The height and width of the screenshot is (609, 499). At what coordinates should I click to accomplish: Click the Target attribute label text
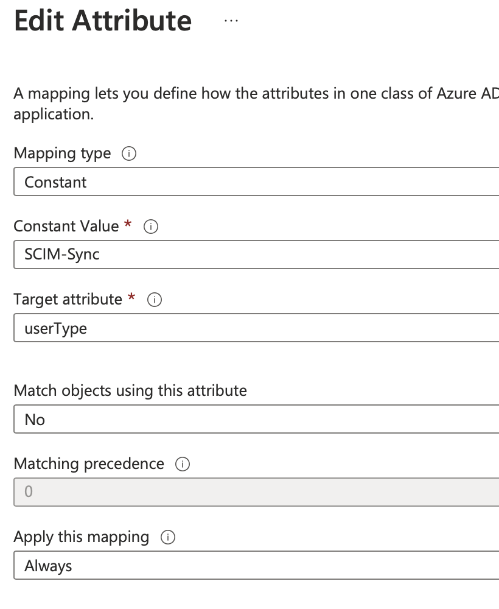point(68,299)
